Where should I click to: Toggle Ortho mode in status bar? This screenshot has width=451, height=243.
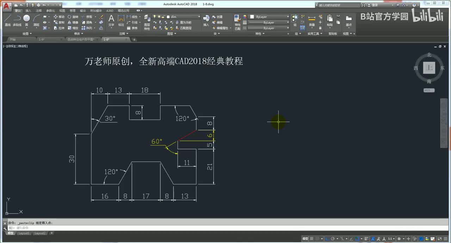(x=327, y=239)
